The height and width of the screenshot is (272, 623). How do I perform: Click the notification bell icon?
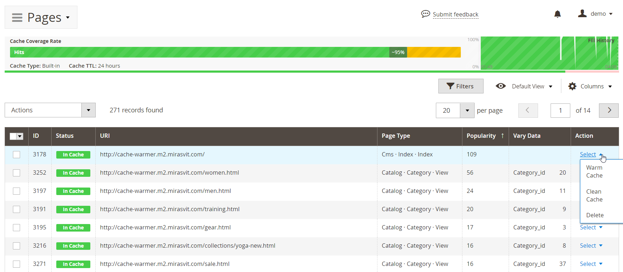[x=557, y=14]
